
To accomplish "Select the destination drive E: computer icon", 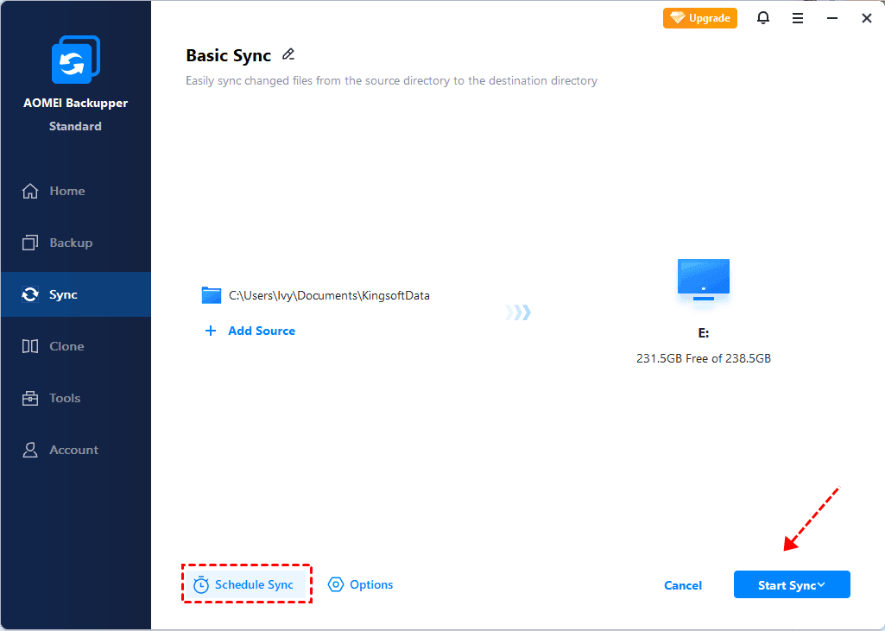I will (x=704, y=280).
